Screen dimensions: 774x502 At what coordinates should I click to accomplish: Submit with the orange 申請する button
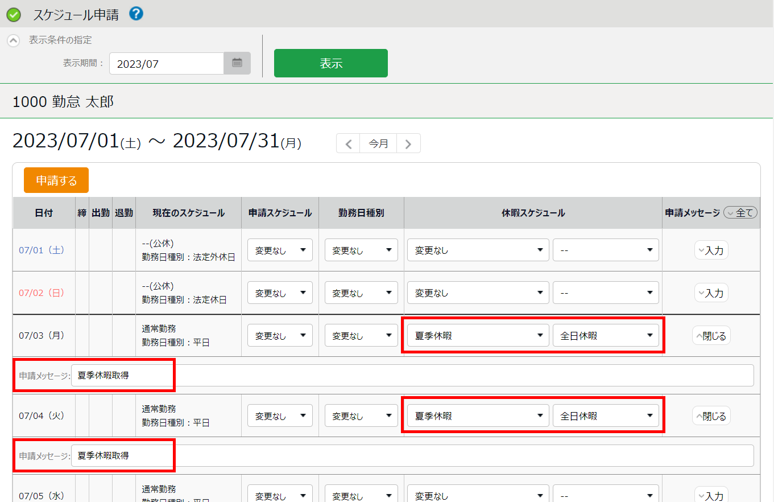coord(56,180)
